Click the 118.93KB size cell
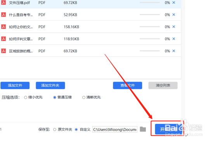 71,39
